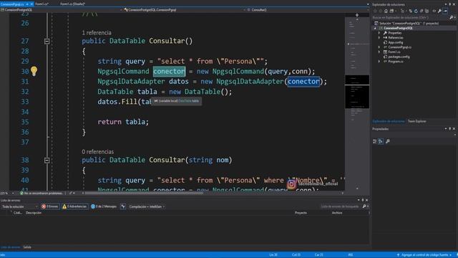Toggle the 0 Advertencias filter button

point(74,206)
